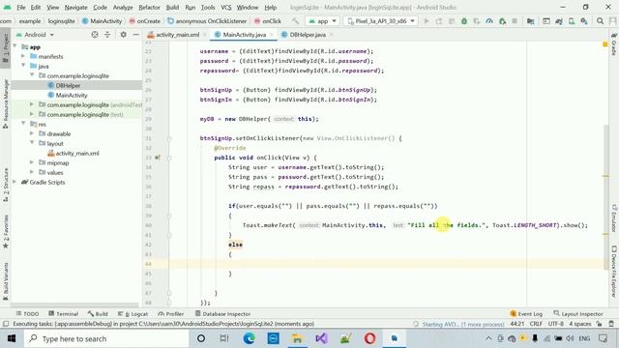Click the yellow warning indicator above scrollbar
619x348 pixels.
[604, 44]
